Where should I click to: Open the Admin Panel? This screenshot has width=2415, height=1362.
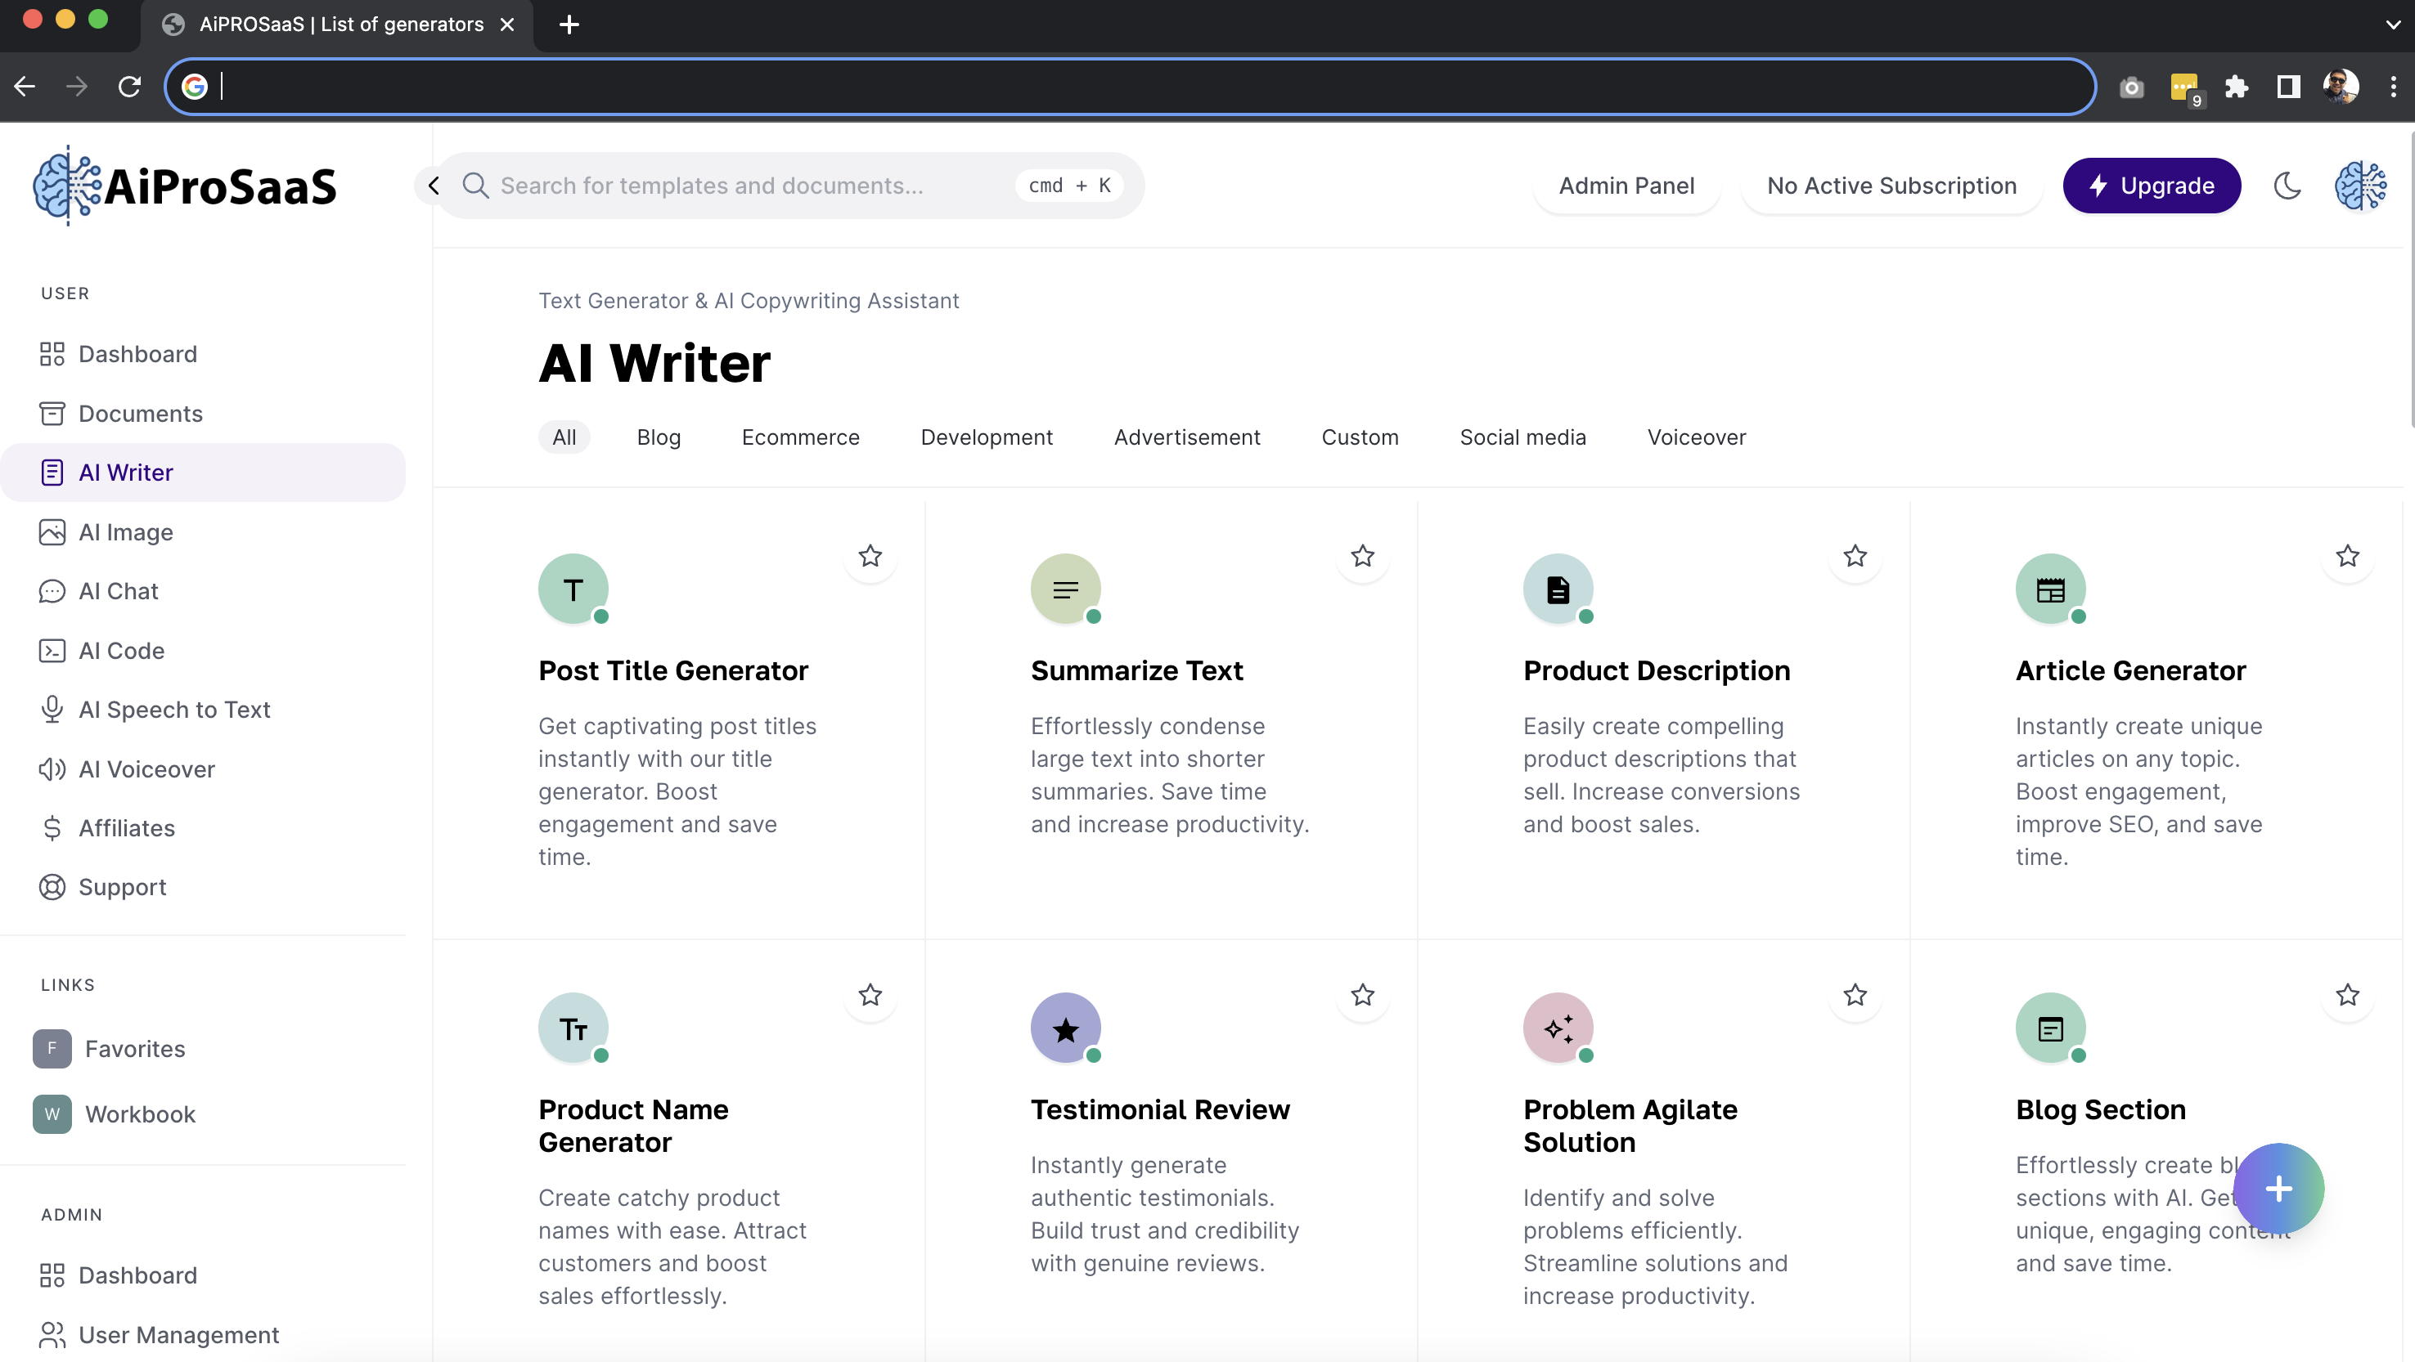[x=1626, y=186]
